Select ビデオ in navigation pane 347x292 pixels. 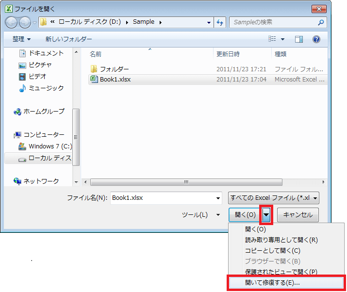33,77
